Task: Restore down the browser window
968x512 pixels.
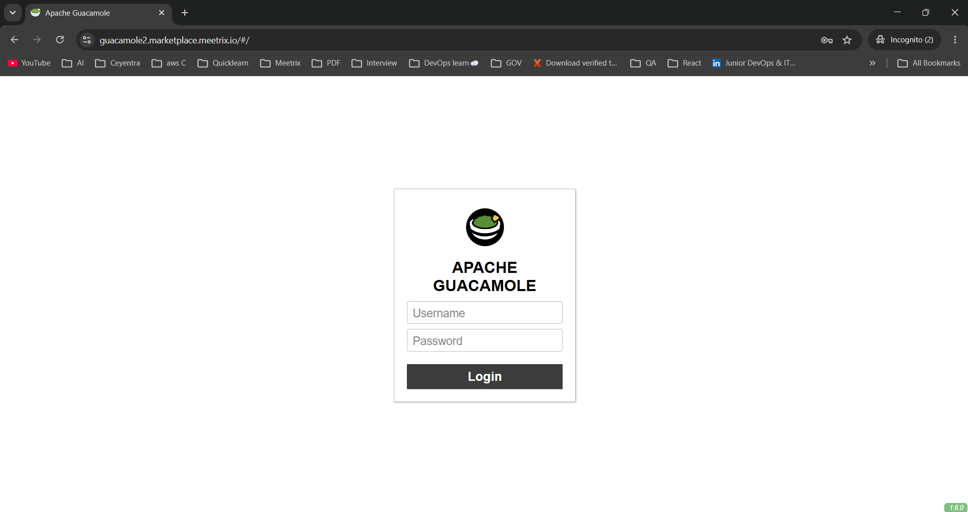Action: [926, 13]
